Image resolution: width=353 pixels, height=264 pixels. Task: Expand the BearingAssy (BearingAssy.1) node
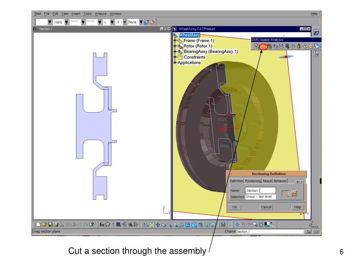coord(175,52)
